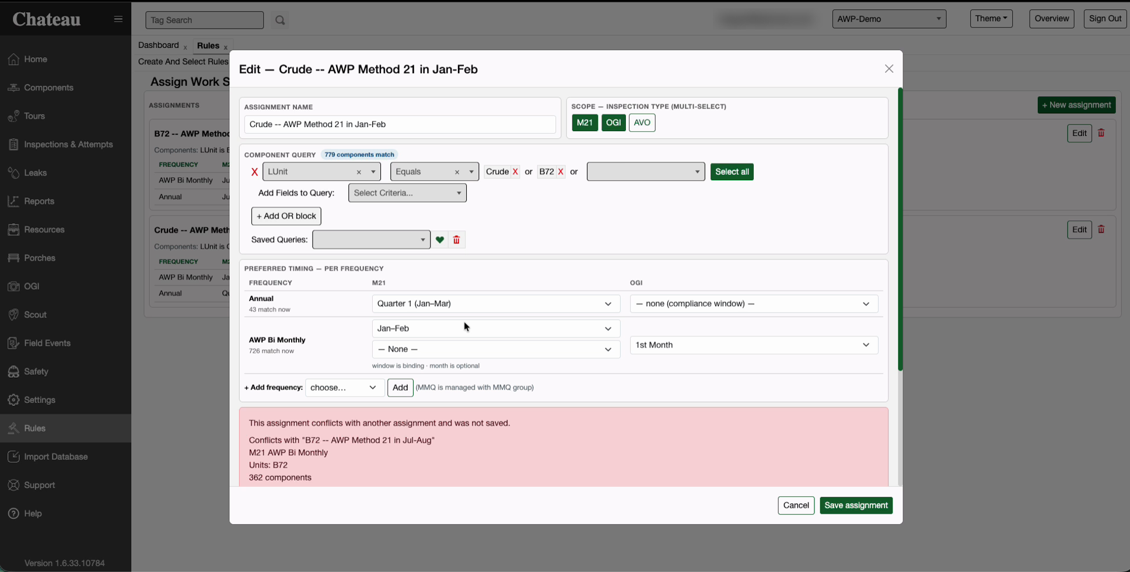1130x572 pixels.
Task: Click the dialog's green vertical scrollbar
Action: point(900,229)
